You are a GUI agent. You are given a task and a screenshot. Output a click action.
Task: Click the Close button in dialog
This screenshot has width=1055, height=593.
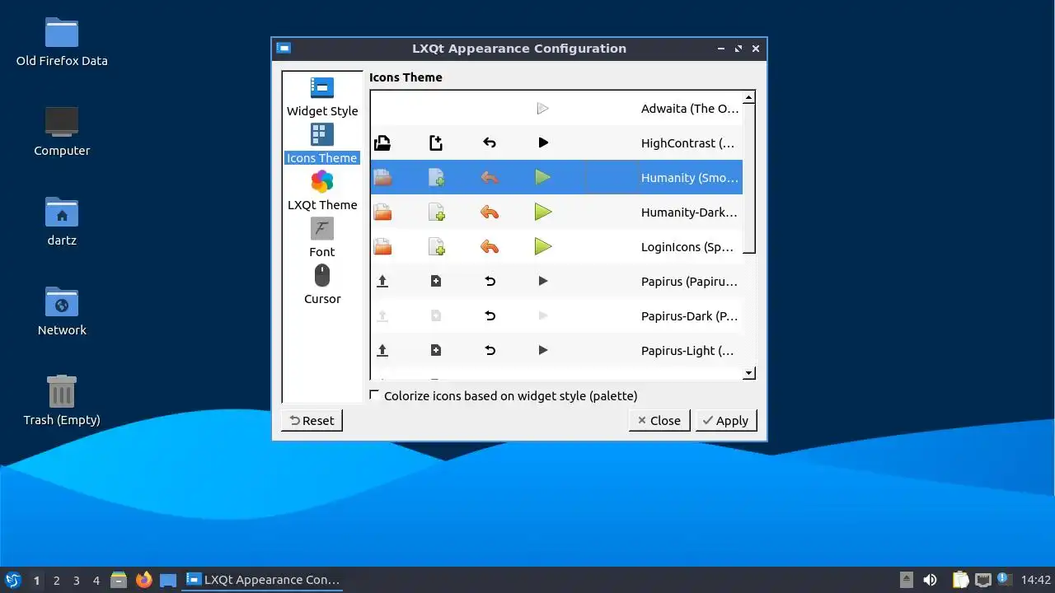[x=659, y=421]
